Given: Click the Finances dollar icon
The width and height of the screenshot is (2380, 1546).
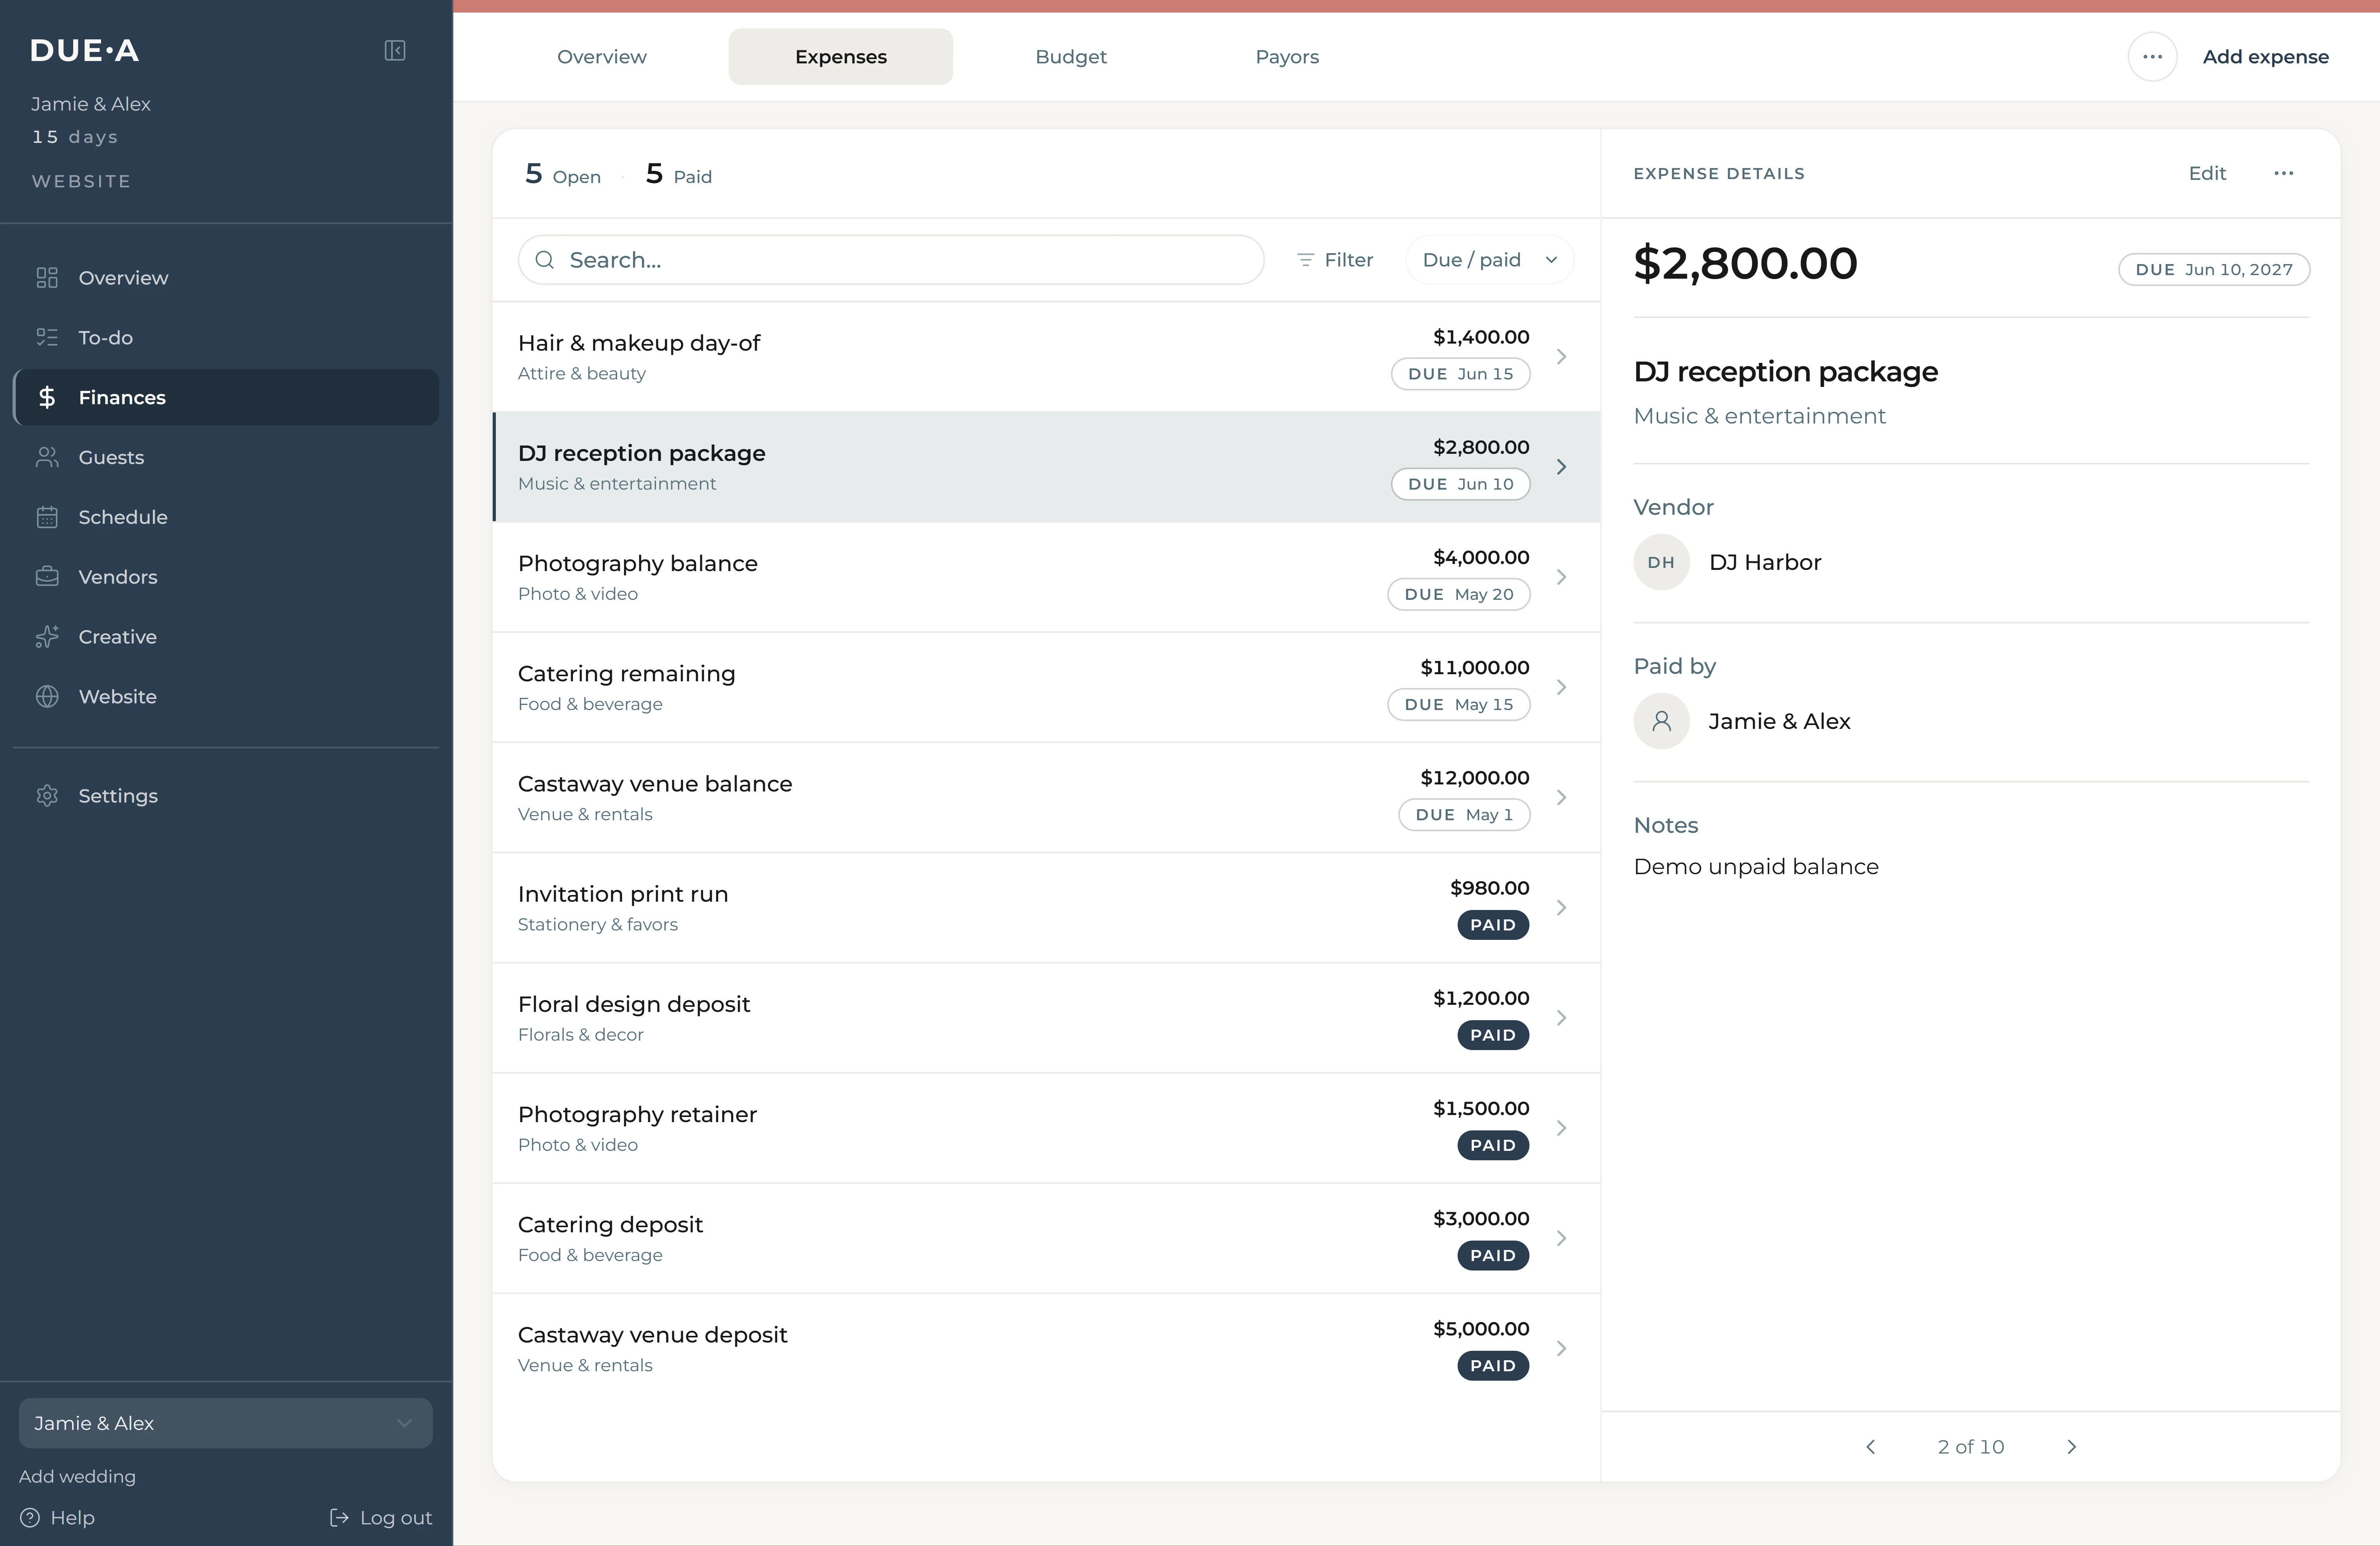Looking at the screenshot, I should tap(47, 398).
